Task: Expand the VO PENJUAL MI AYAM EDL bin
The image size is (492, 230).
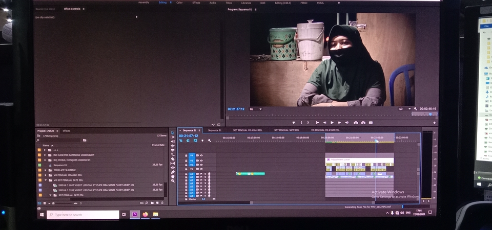Action: point(45,175)
